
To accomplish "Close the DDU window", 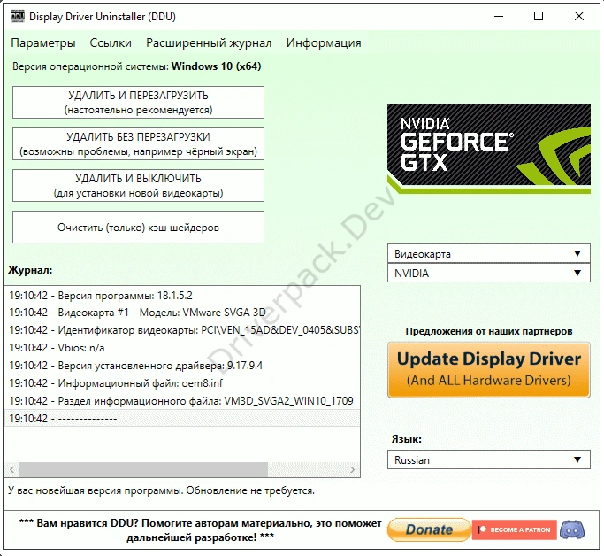I will point(579,16).
